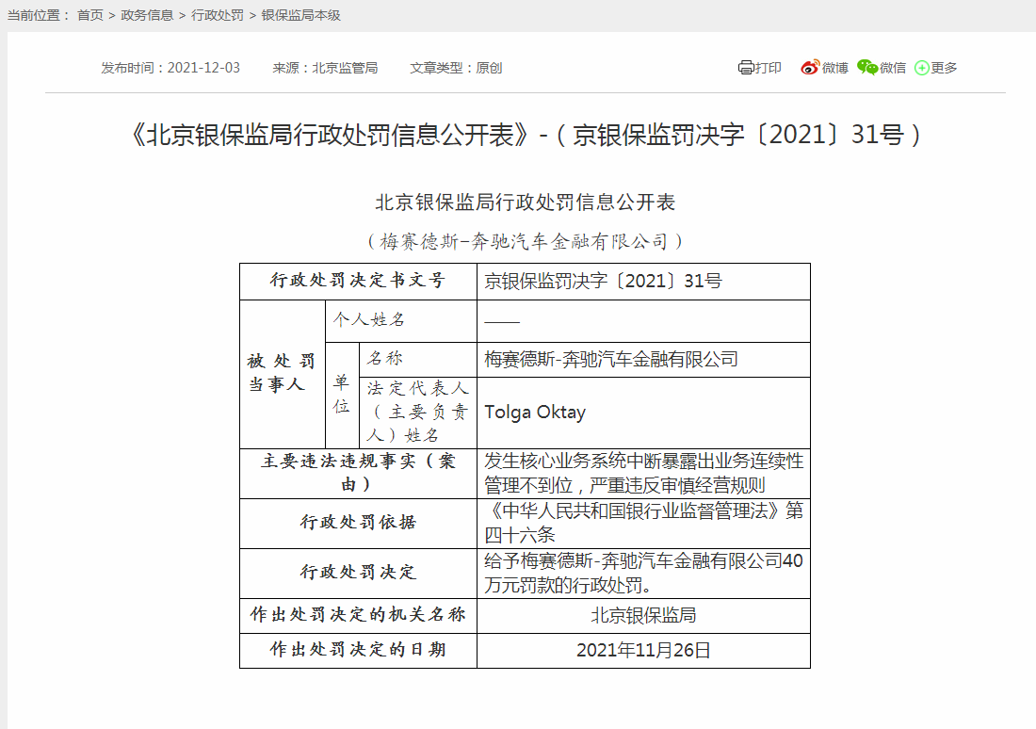
Task: Click the penalty decision cell mentioning 40万元罚款
Action: (x=643, y=573)
